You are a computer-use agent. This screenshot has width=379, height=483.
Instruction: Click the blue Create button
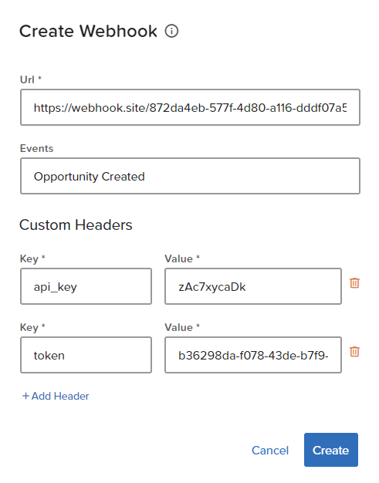[x=331, y=450]
